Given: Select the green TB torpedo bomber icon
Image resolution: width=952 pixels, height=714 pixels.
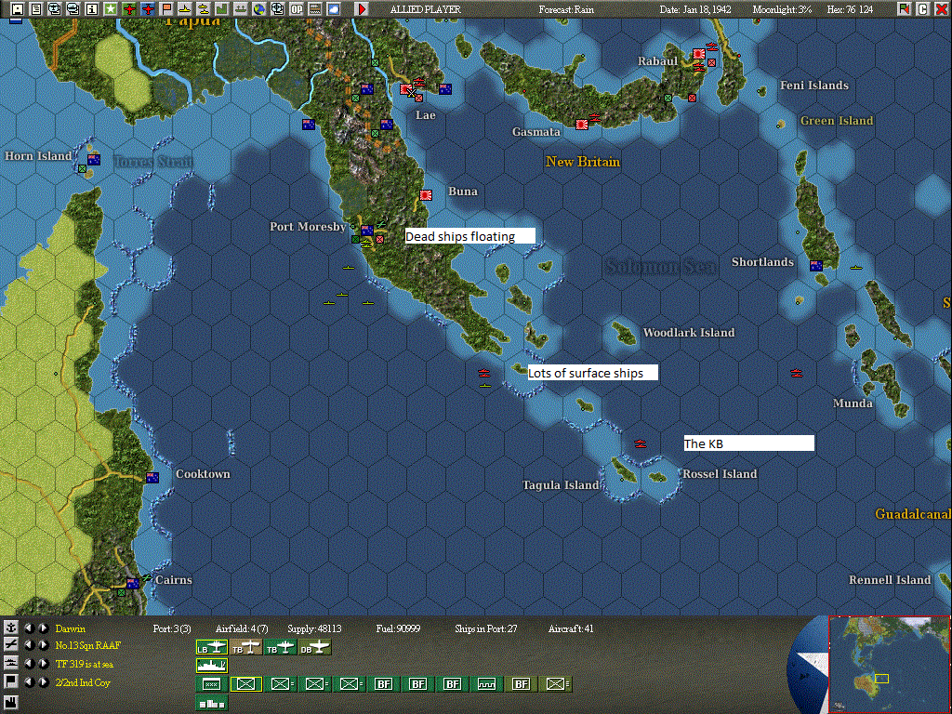Looking at the screenshot, I should (x=281, y=648).
